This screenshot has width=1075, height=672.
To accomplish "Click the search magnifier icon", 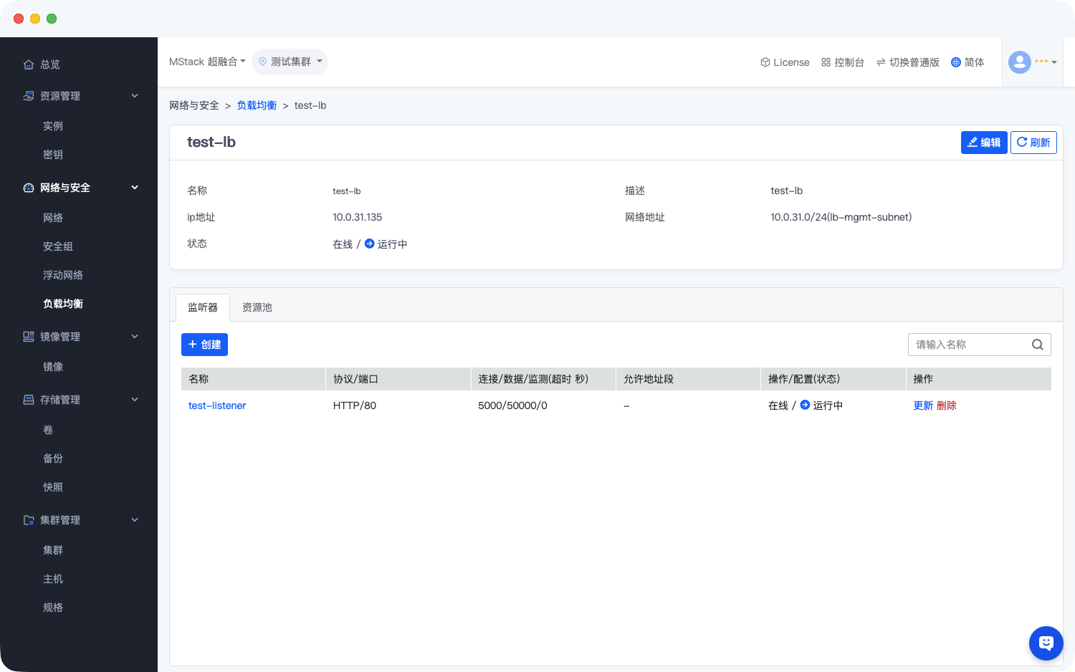I will 1037,345.
